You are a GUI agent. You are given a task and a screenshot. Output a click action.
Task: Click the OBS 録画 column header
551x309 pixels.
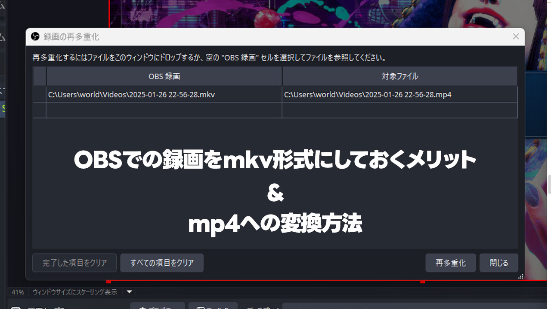[164, 76]
